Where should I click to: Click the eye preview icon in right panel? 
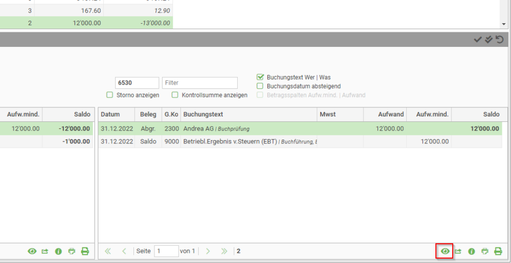445,251
